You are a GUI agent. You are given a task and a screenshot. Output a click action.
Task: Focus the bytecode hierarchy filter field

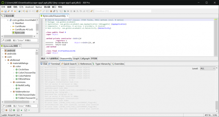20,106
